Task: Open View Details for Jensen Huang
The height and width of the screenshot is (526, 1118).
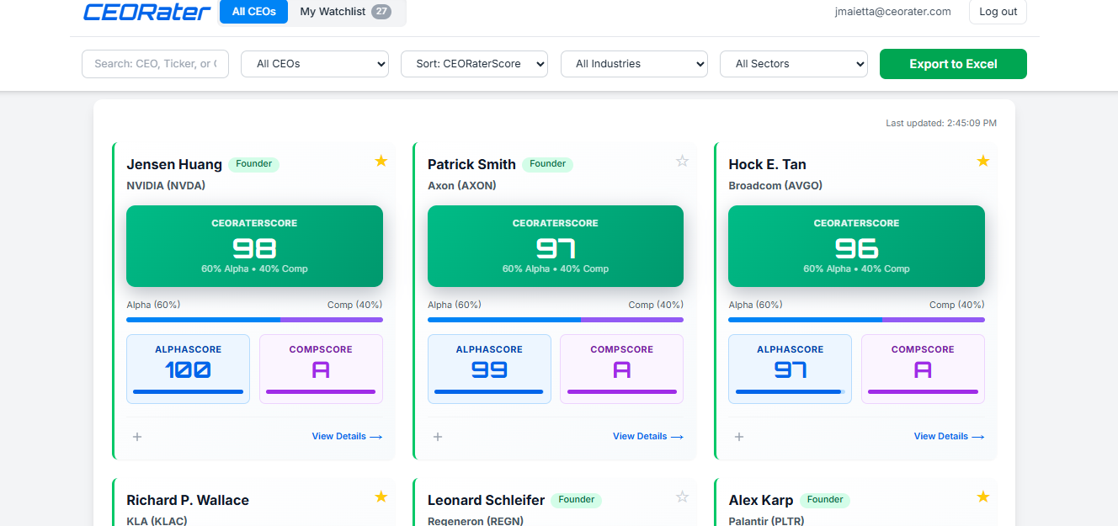Action: (347, 437)
